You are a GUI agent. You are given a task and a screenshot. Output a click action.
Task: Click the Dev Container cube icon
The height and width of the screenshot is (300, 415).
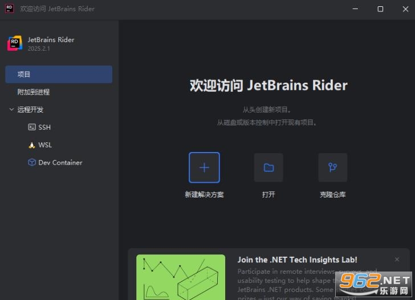pos(32,162)
